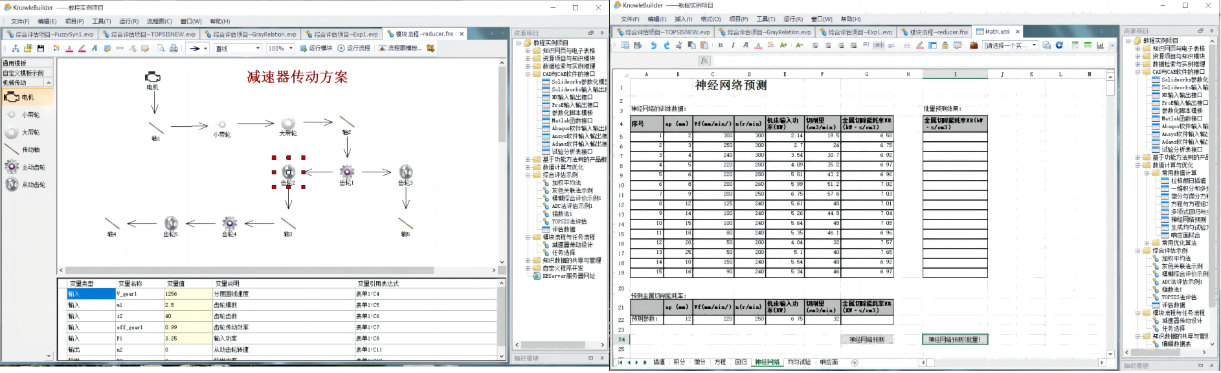Open the 直线 line type dropdown
The image size is (1221, 373).
coord(258,49)
